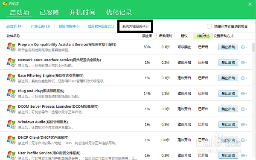Click 设置启动方式 column header
This screenshot has height=160, width=256.
pos(224,36)
